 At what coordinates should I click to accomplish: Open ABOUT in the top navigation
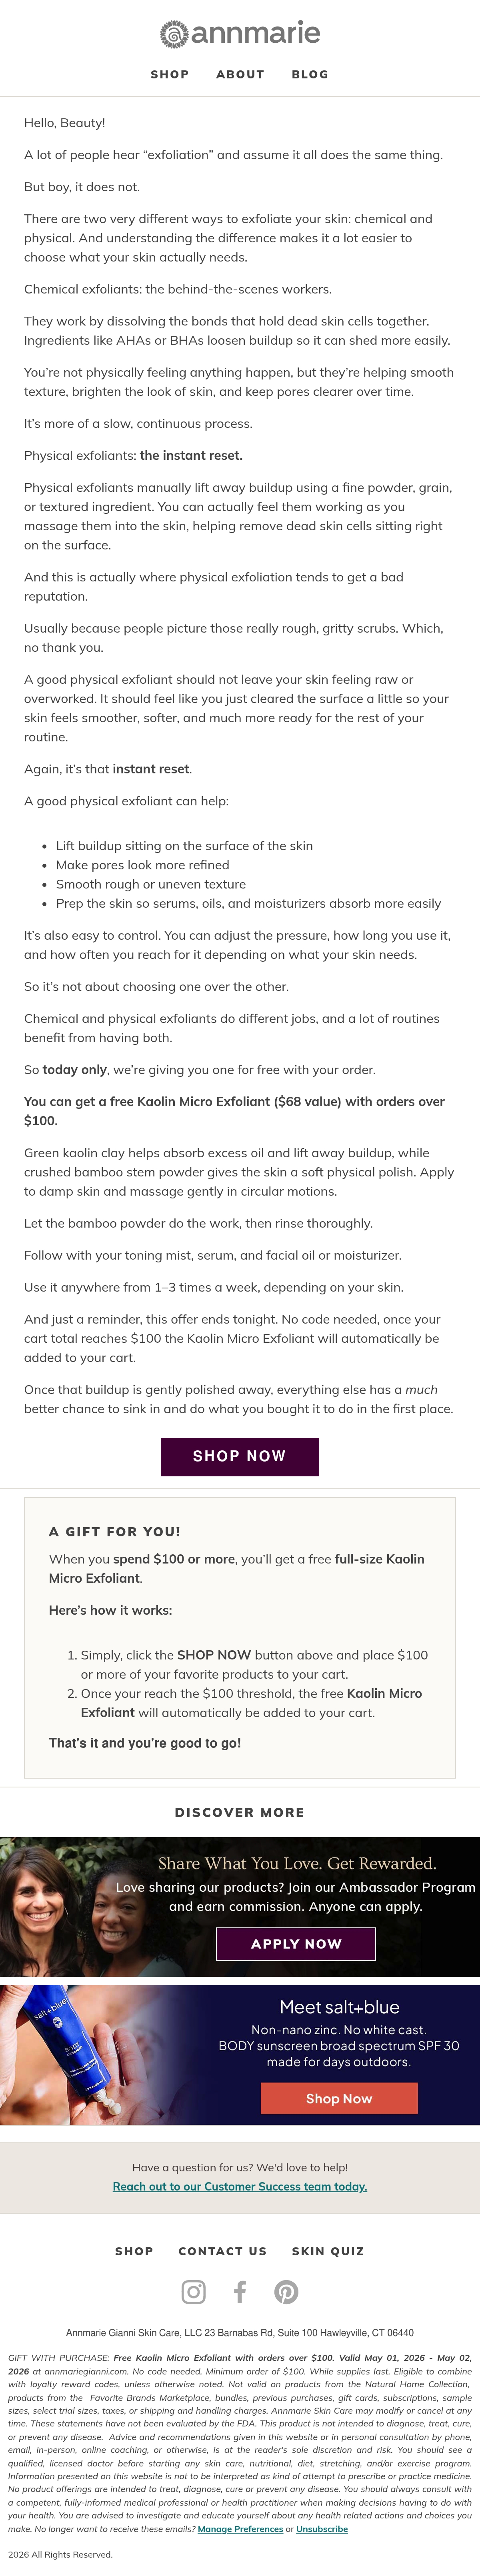click(241, 74)
